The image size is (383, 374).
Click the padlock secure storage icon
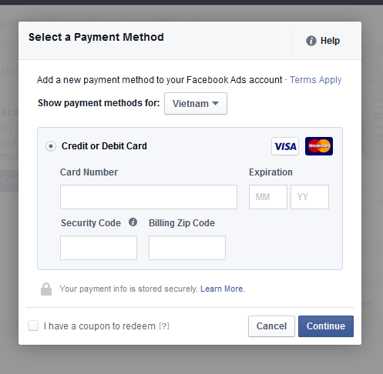pyautogui.click(x=46, y=289)
